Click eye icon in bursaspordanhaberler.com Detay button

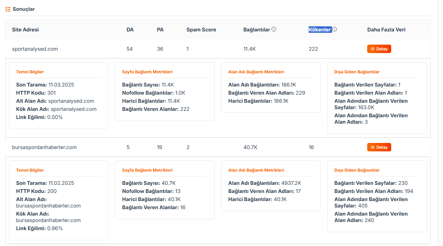[x=373, y=147]
